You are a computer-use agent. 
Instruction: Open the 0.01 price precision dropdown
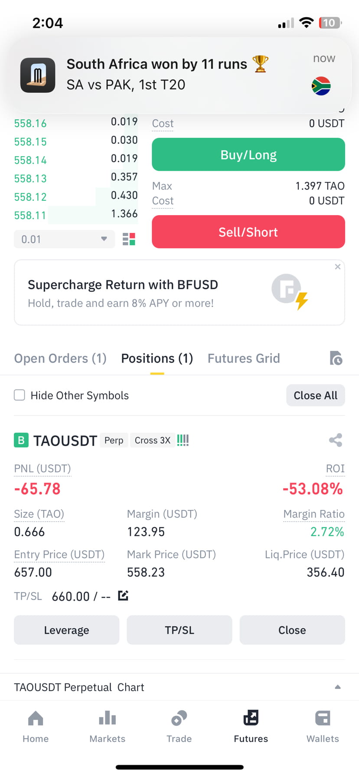tap(65, 239)
